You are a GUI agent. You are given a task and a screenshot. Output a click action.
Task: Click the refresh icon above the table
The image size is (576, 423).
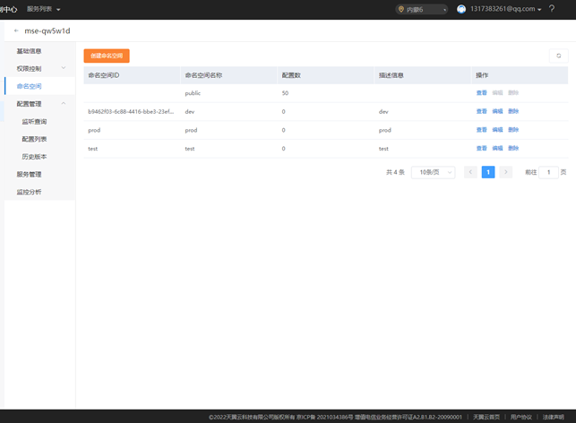[558, 56]
